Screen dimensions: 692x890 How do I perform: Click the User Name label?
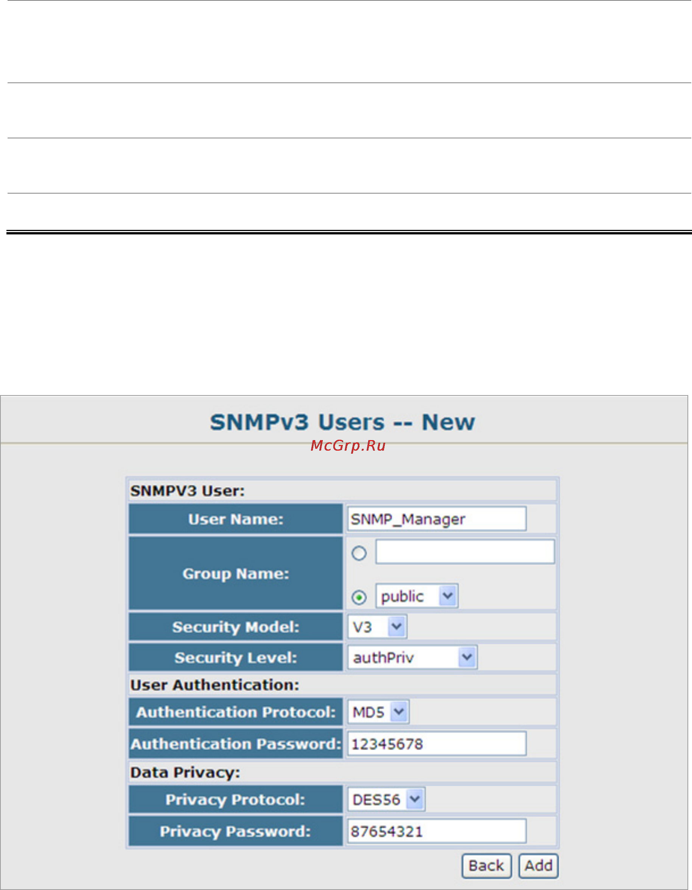point(236,519)
